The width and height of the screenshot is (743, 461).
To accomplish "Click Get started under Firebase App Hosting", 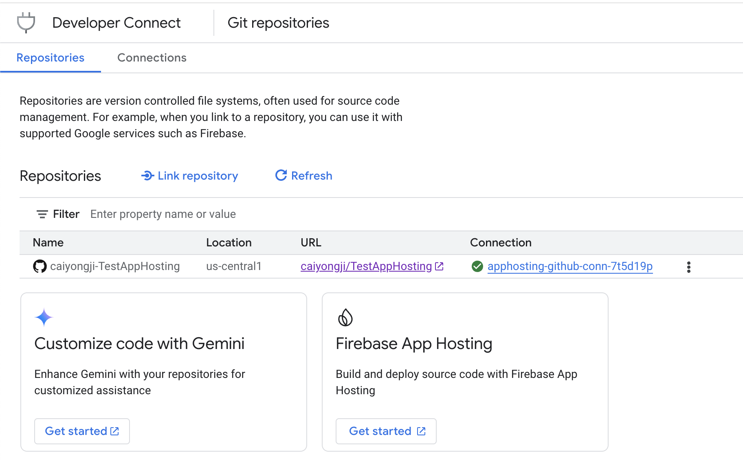I will tap(386, 431).
